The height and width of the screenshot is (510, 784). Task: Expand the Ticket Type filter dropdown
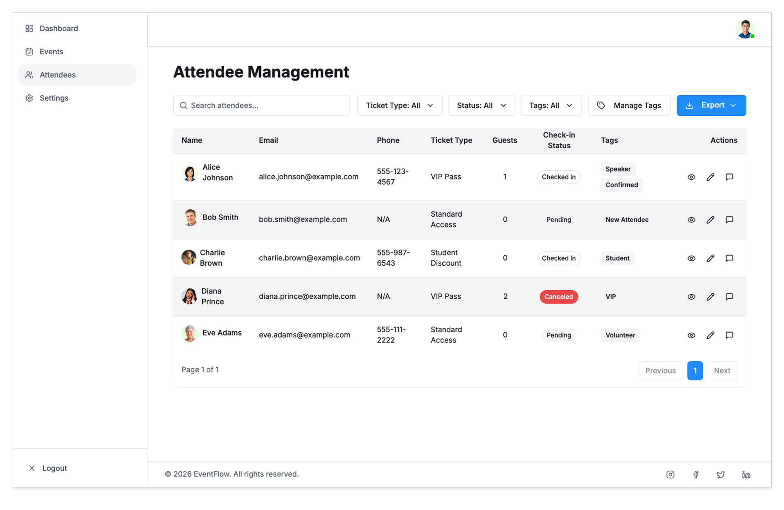coord(400,105)
